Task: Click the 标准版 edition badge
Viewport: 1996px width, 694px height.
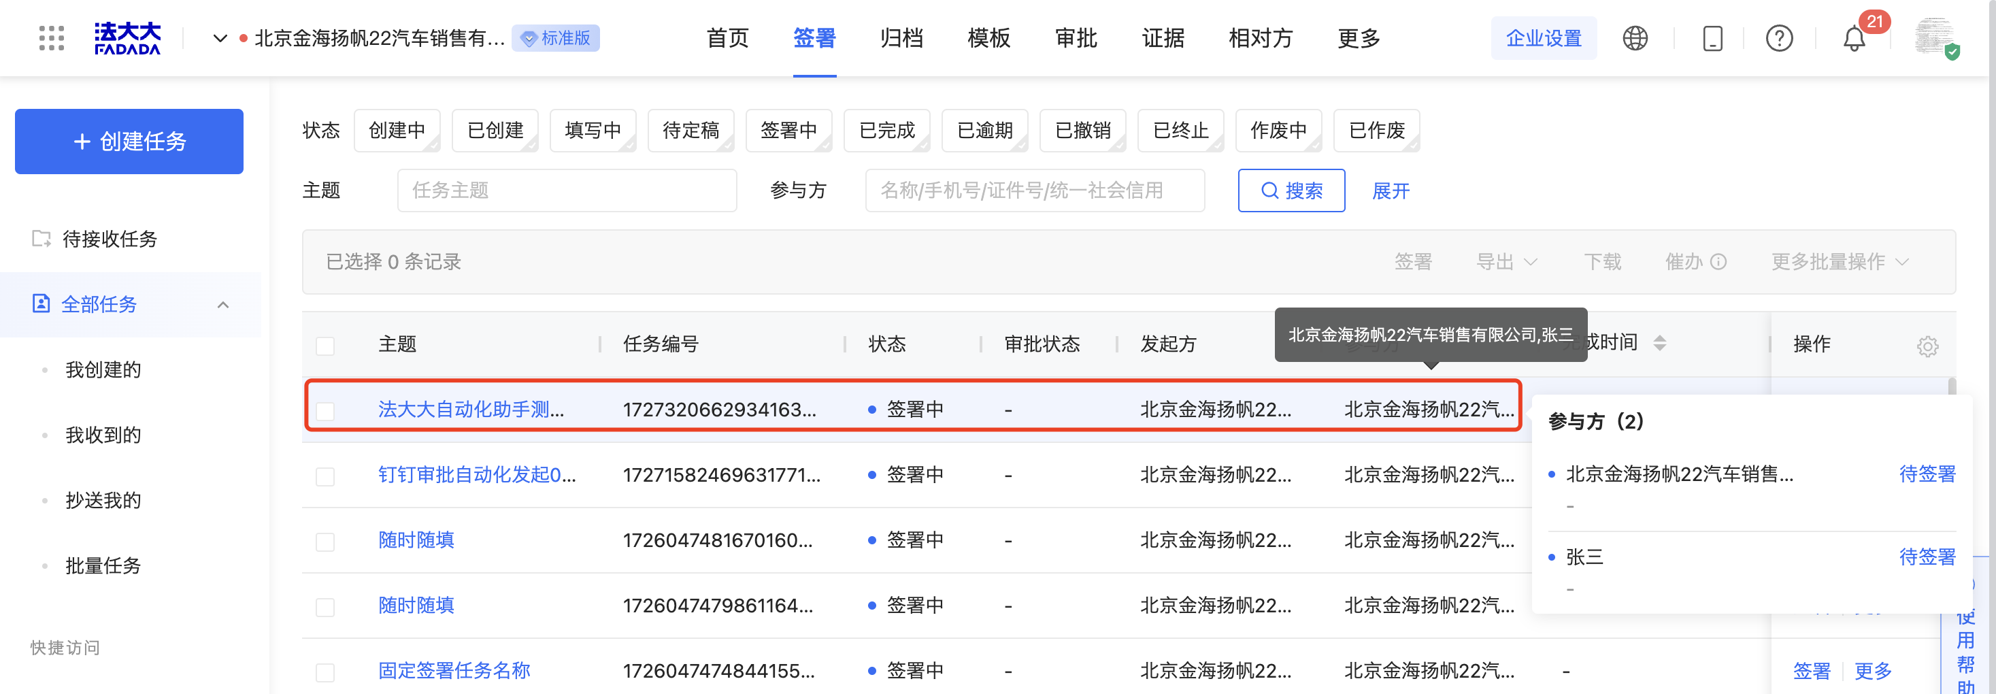Action: coord(556,38)
